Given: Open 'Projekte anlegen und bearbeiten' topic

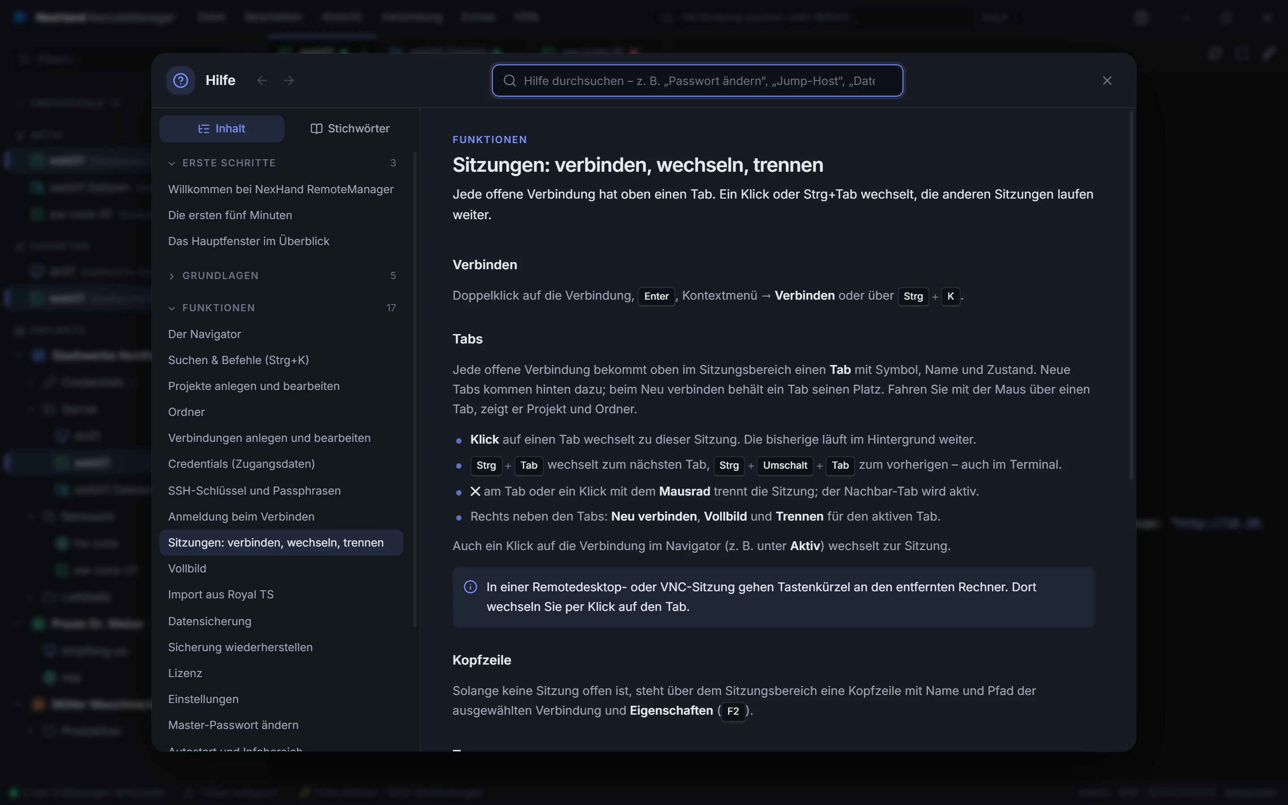Looking at the screenshot, I should pyautogui.click(x=281, y=386).
